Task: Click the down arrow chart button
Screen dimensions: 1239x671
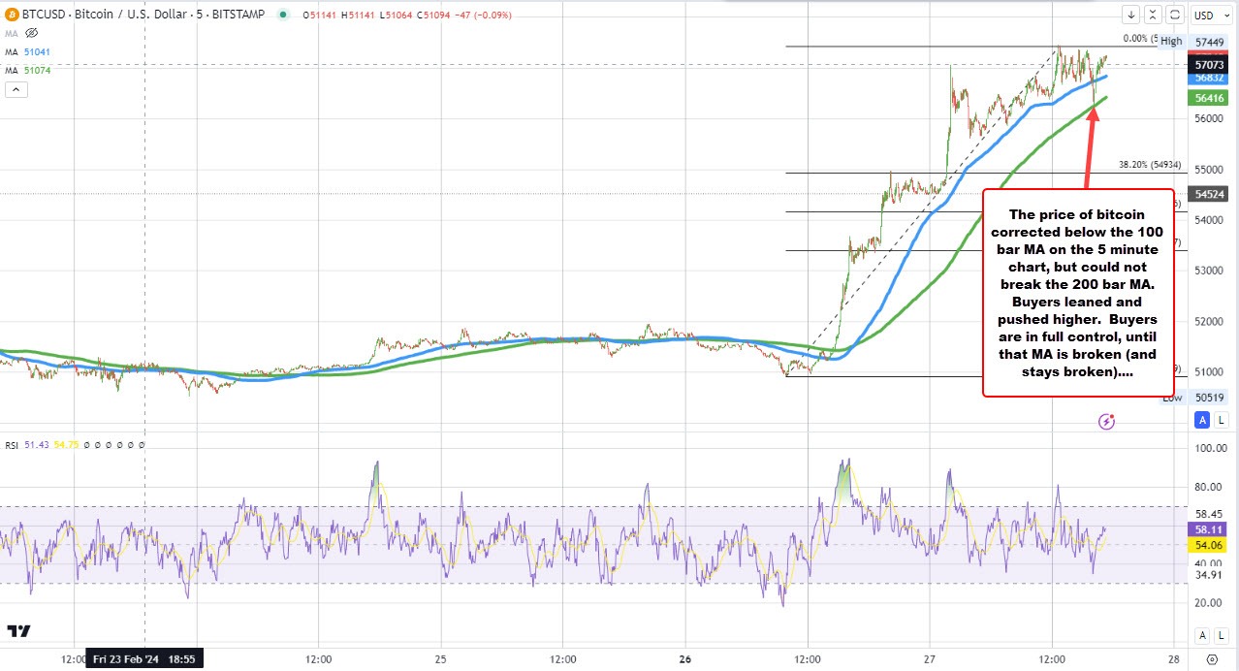Action: point(1131,15)
